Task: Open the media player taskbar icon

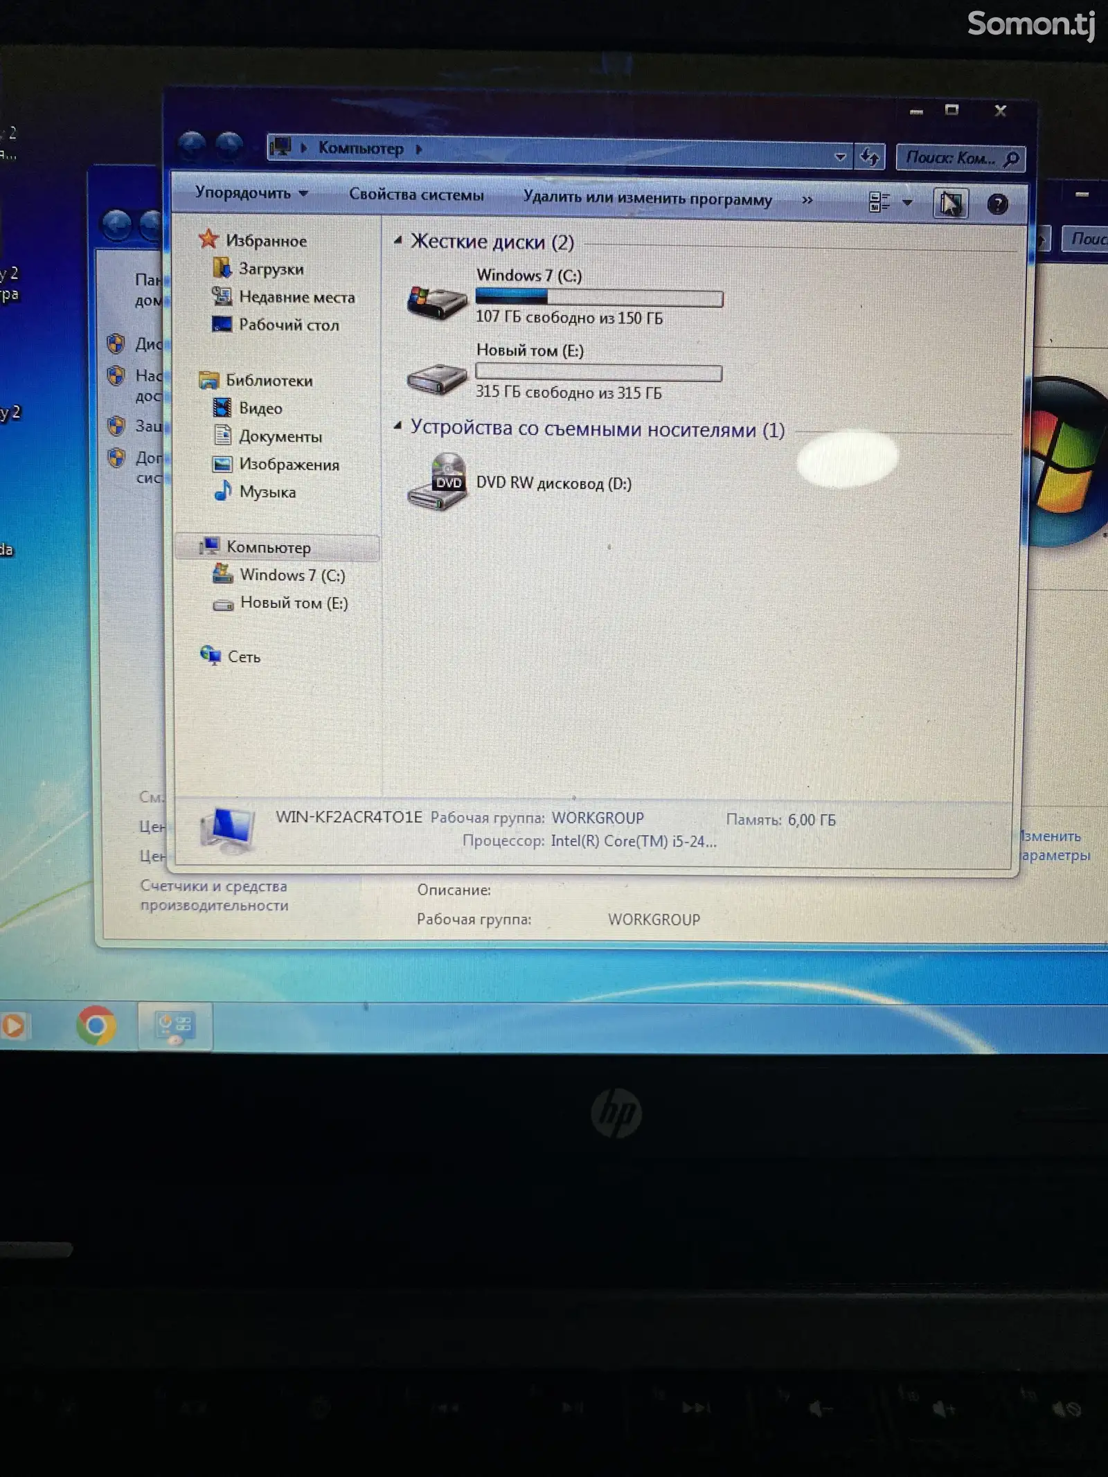Action: pos(14,1026)
